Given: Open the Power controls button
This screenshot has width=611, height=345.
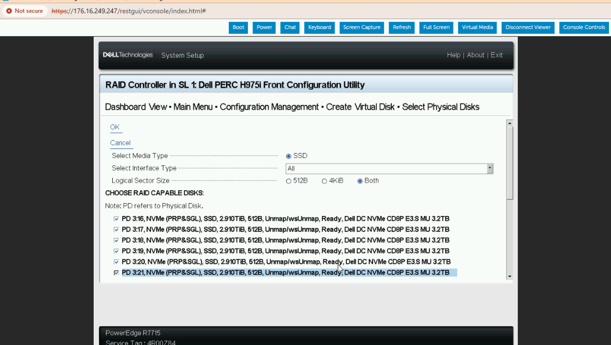Looking at the screenshot, I should pyautogui.click(x=264, y=27).
